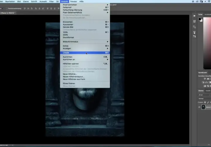Choose 200% zoom from the menu

pos(85,35)
